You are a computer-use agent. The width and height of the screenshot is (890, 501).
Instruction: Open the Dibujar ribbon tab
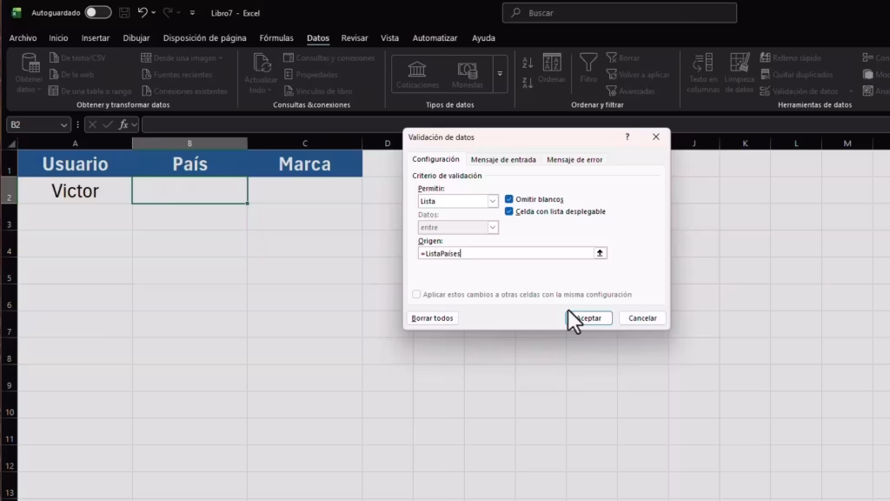tap(136, 38)
